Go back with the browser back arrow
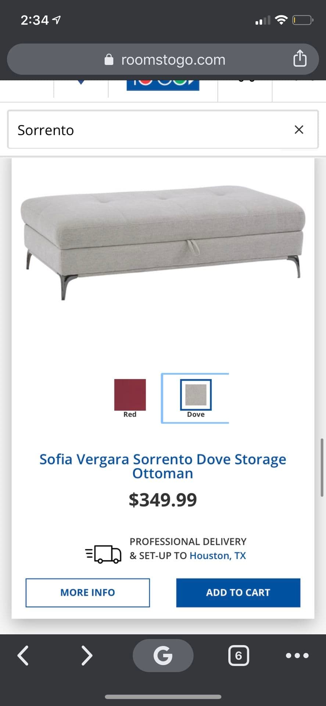Screen dimensions: 326x706 click(23, 656)
